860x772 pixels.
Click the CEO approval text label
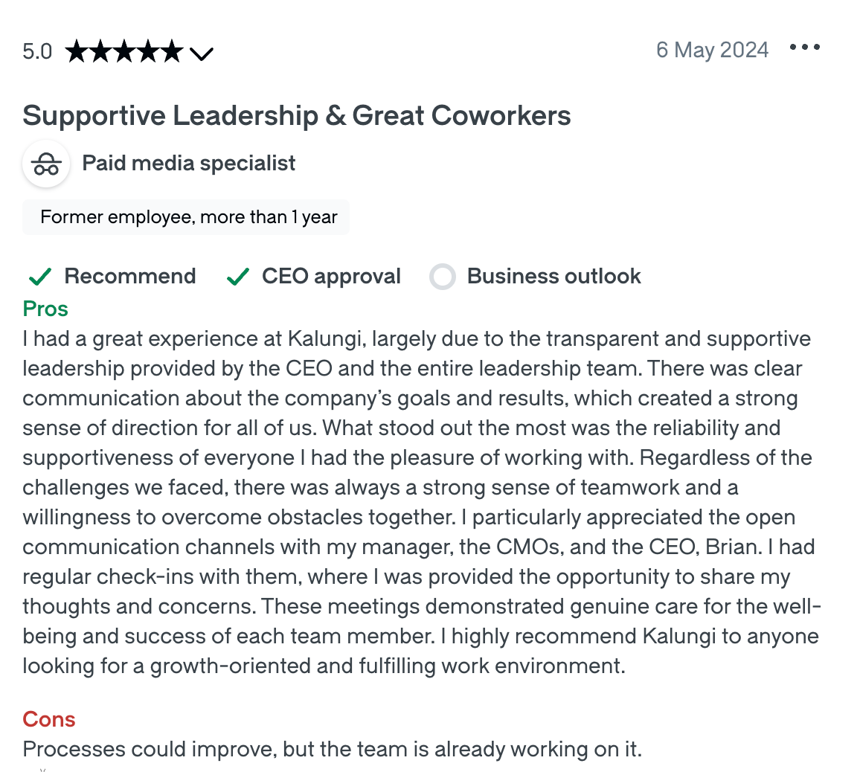tap(331, 277)
